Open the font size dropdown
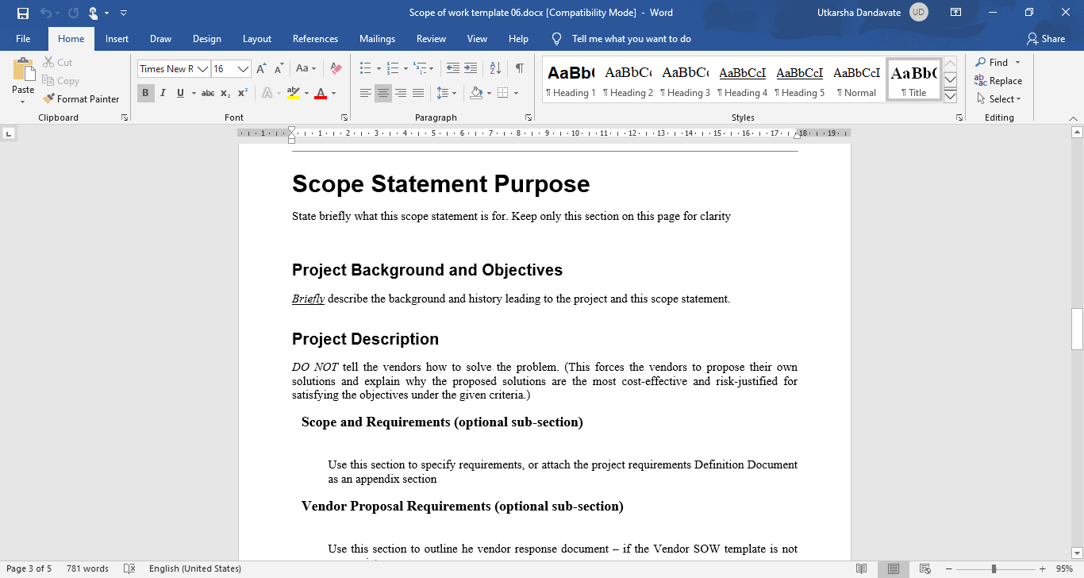 click(244, 69)
